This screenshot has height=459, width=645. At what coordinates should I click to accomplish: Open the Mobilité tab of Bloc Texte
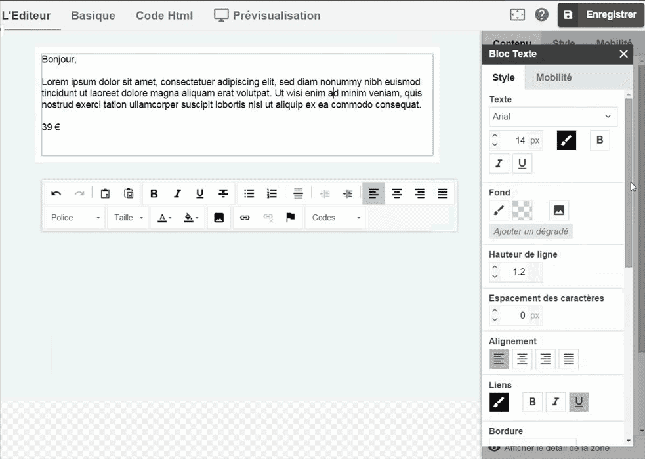[x=554, y=77]
